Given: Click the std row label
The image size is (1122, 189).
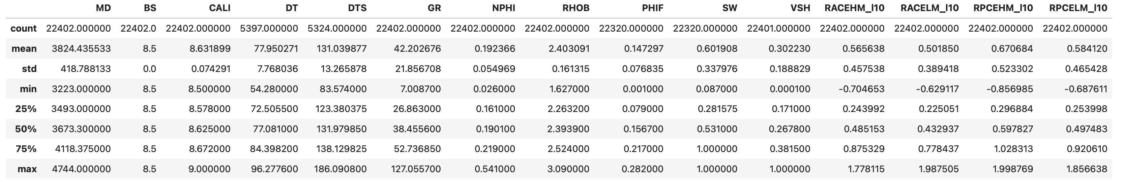Looking at the screenshot, I should click(29, 69).
